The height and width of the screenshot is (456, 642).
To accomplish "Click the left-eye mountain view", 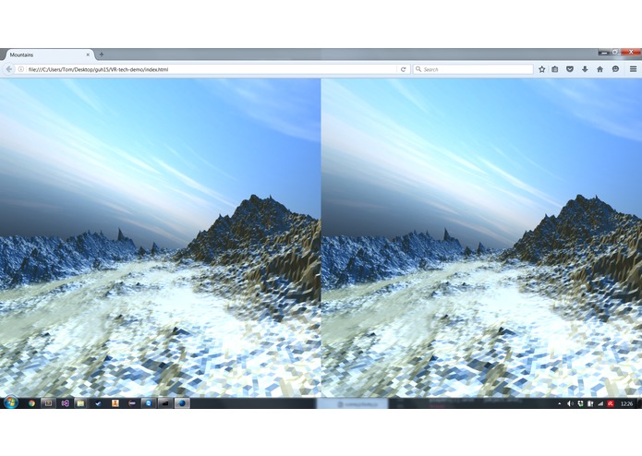I will click(160, 237).
